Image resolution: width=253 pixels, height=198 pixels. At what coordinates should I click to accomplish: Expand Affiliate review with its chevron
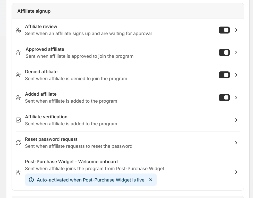click(236, 30)
